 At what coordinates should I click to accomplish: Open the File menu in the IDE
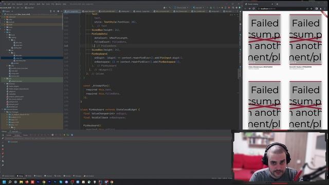[x=5, y=4]
